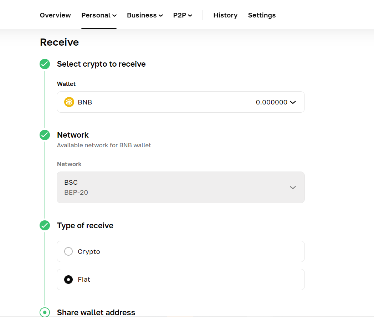Screen dimensions: 374x317
Task: Click the Wallet selection field
Action: tap(180, 102)
